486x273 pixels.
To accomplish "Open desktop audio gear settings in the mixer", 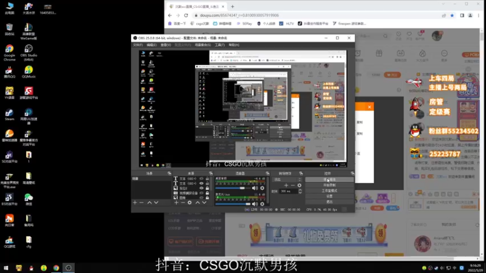I will pos(262,188).
